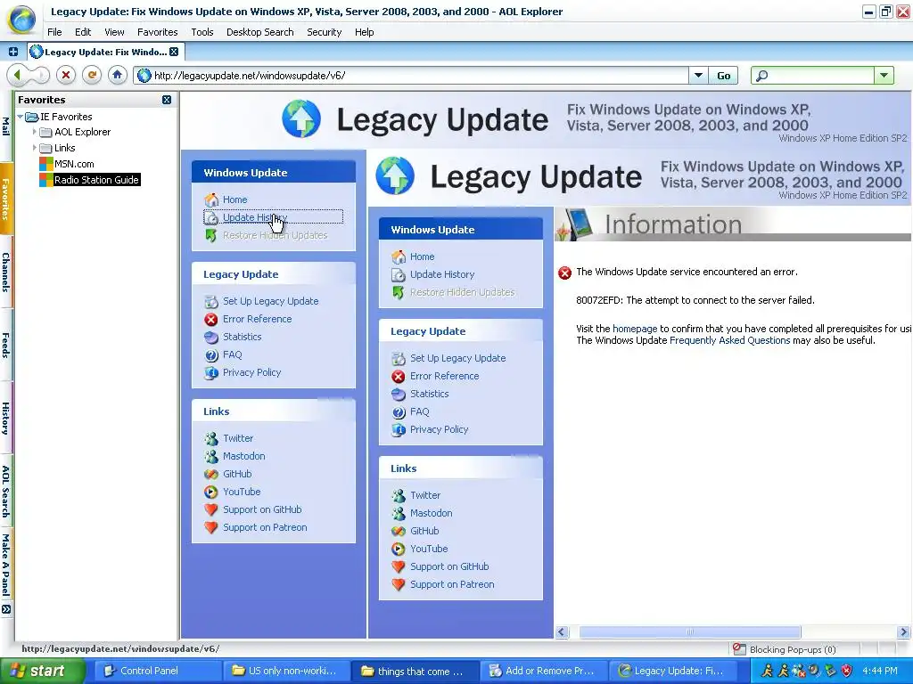Close the Favorites side panel
This screenshot has width=913, height=684.
click(x=167, y=100)
